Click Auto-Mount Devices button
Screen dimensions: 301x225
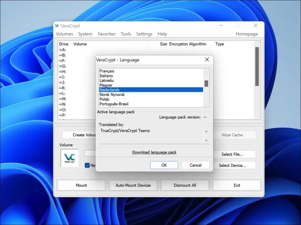pos(133,185)
